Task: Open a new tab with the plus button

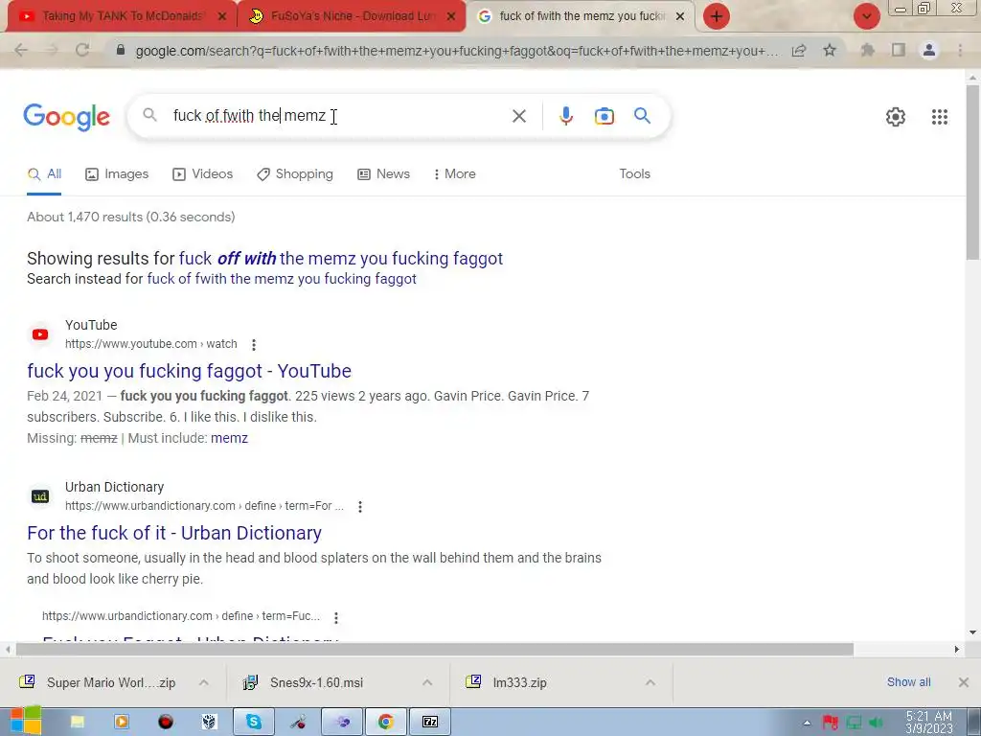Action: click(x=717, y=16)
